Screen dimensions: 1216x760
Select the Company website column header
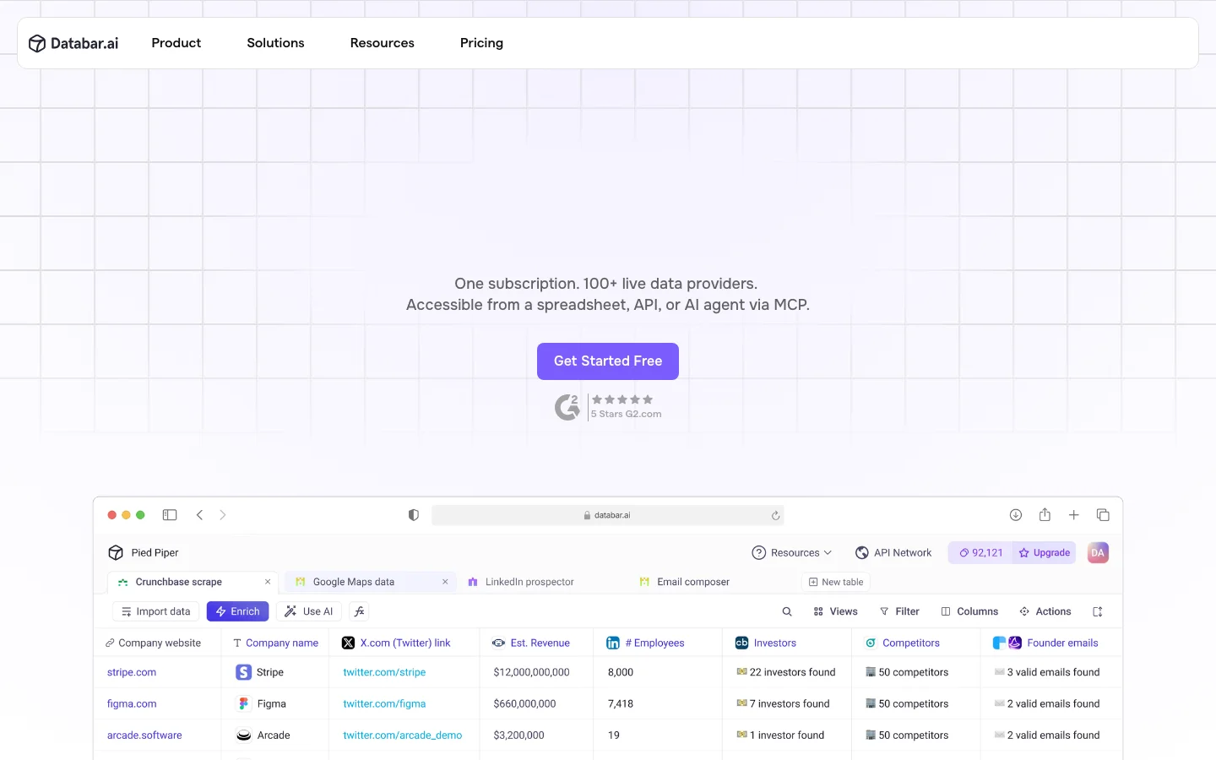tap(158, 643)
